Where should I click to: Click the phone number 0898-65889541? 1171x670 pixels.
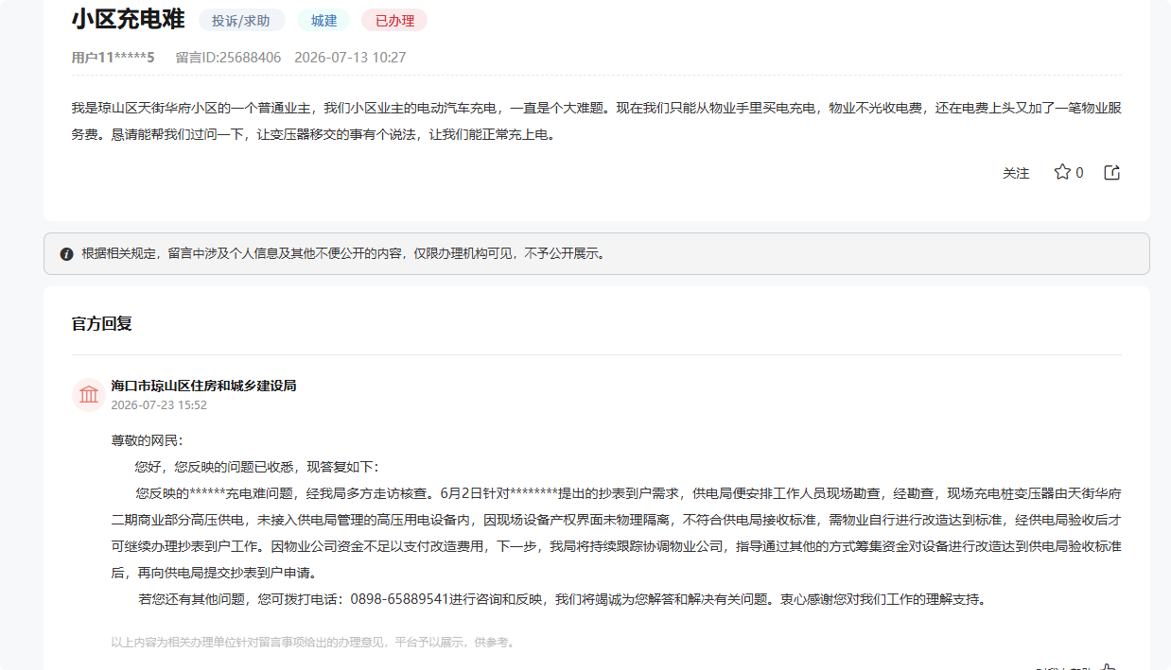click(x=399, y=599)
